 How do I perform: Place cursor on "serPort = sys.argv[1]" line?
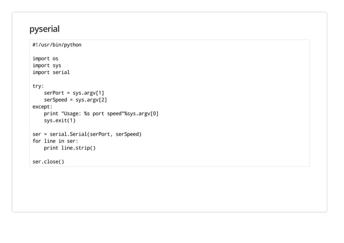coord(74,93)
